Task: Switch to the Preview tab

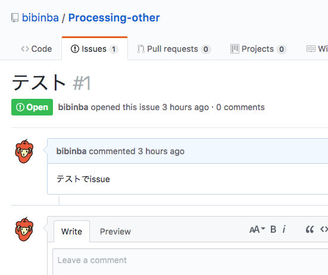Action: (115, 232)
